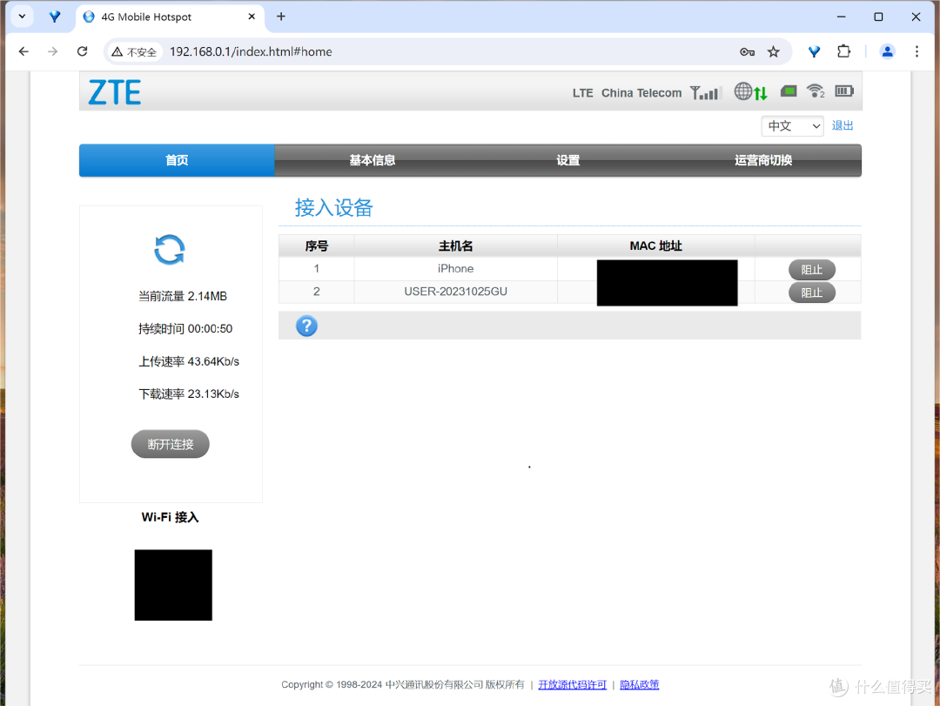
Task: Open the tab search chevron
Action: point(22,17)
